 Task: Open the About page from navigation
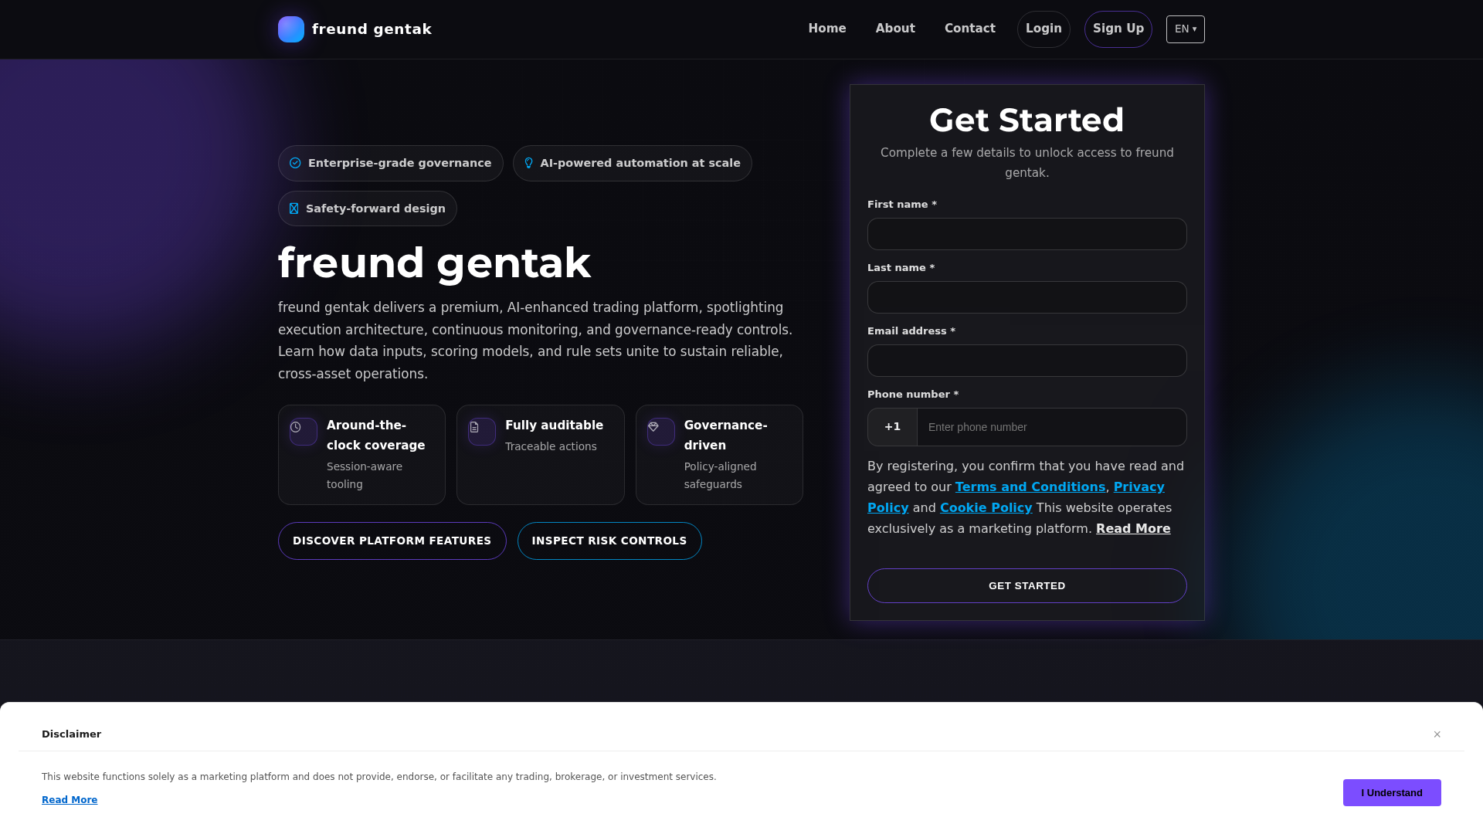coord(895,29)
